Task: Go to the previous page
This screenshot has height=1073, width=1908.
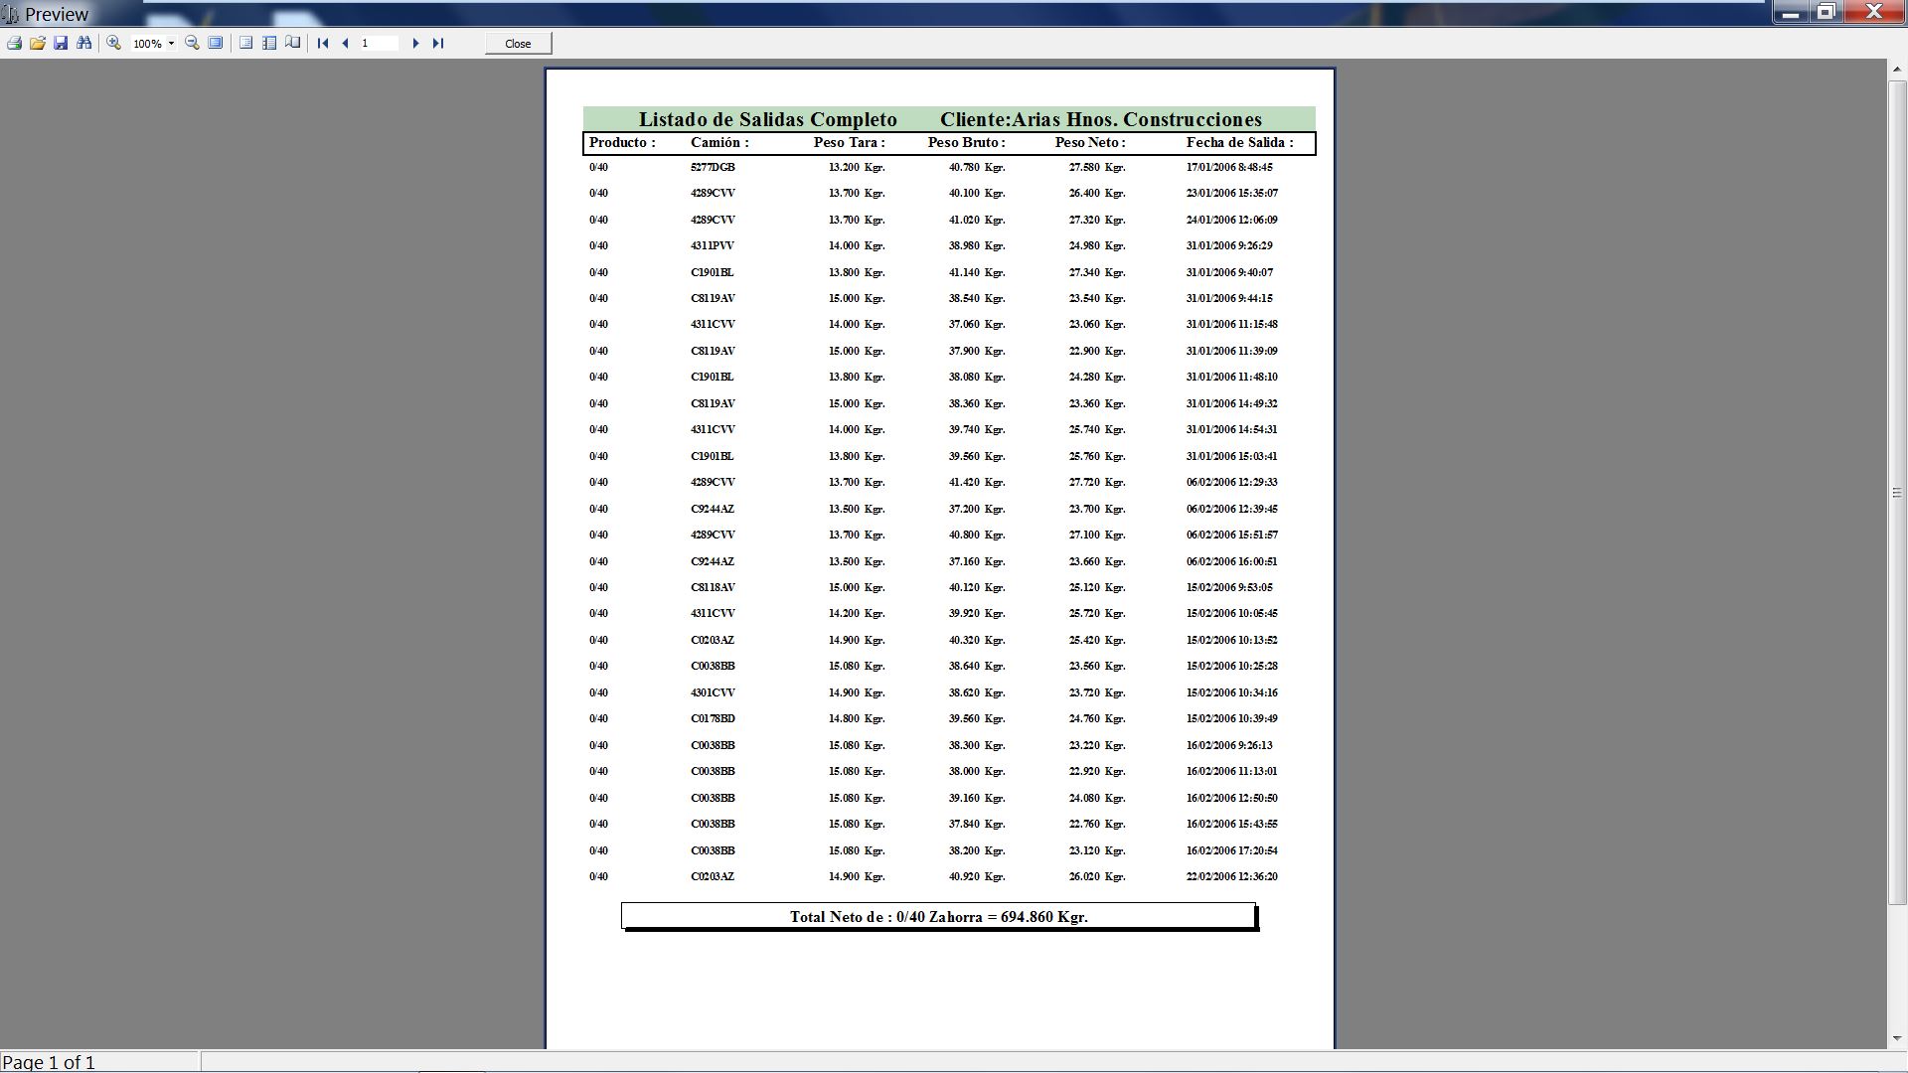Action: coord(346,44)
